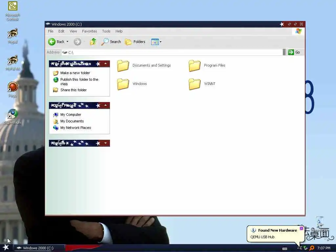Toggle the Folders pane button
336x252 pixels.
tap(135, 42)
